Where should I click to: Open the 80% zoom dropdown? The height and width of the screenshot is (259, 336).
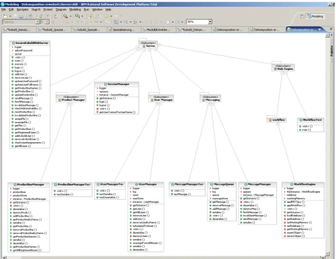click(x=210, y=21)
